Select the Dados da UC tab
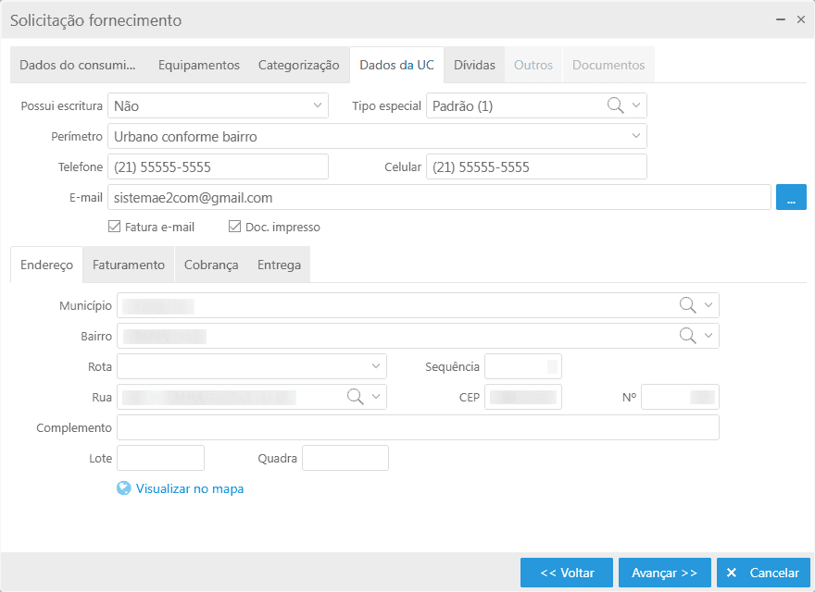The image size is (815, 592). (397, 65)
